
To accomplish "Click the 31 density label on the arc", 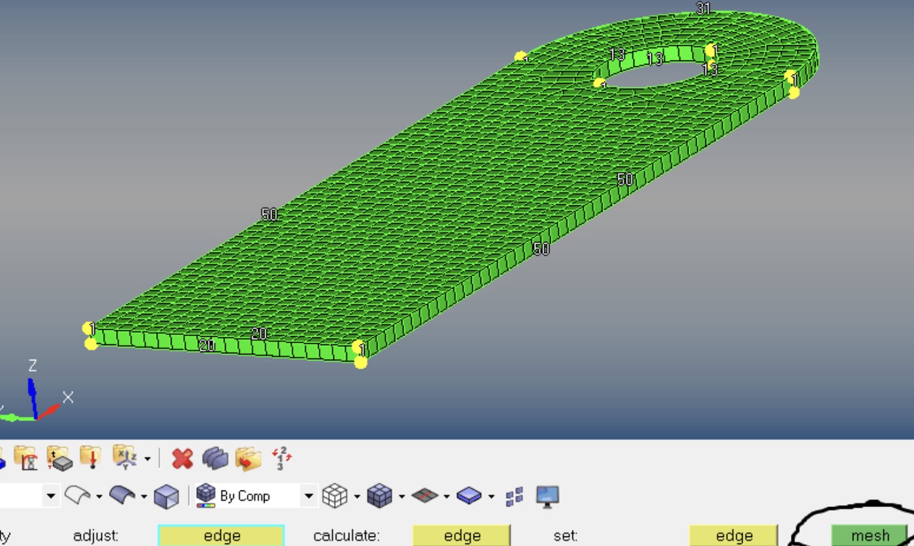I will (x=703, y=8).
